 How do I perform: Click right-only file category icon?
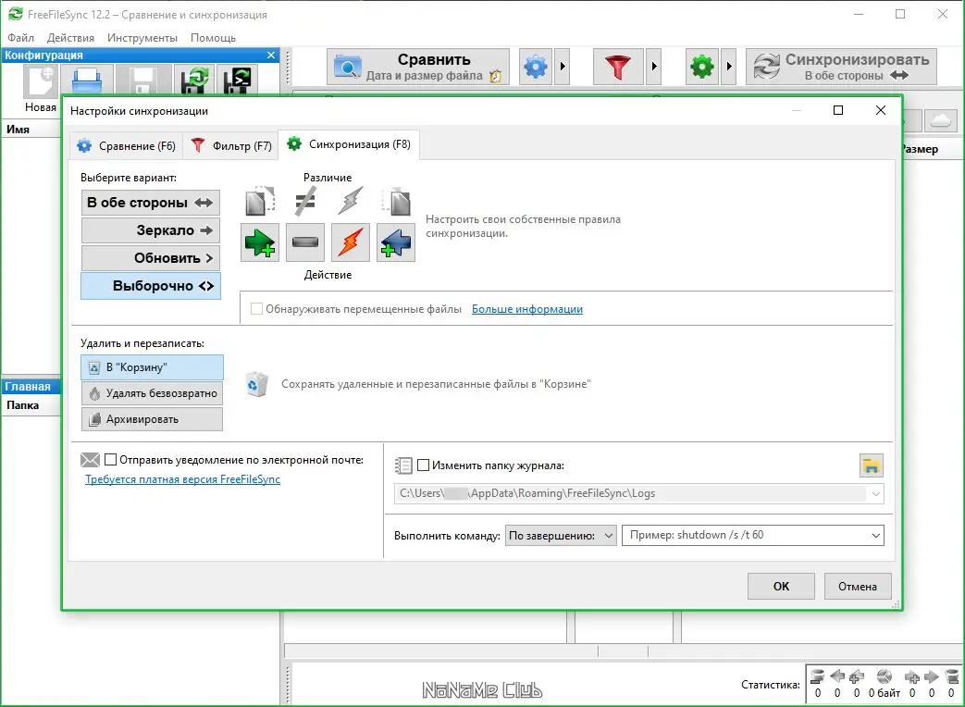(x=397, y=202)
